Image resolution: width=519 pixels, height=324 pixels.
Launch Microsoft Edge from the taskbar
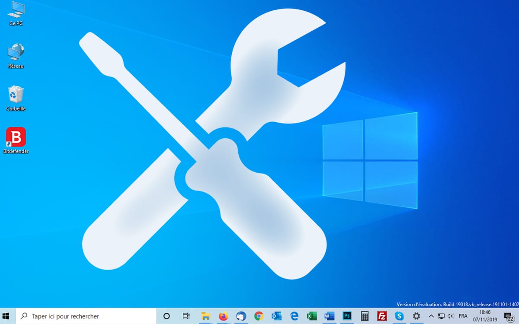click(294, 316)
